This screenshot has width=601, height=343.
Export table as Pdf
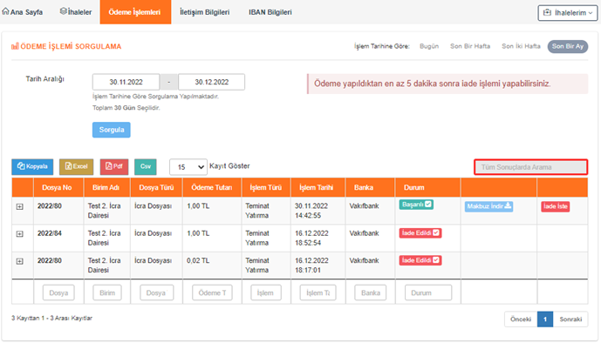[114, 166]
